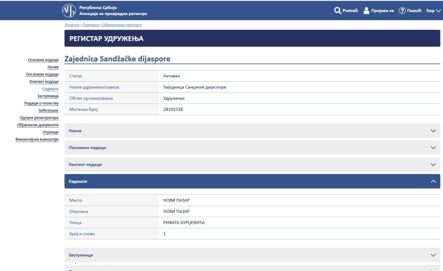The width and height of the screenshot is (443, 271).
Task: Click the Пријави се user icon
Action: coord(367,11)
